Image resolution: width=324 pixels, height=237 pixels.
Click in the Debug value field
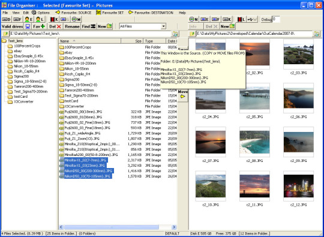[276, 19]
